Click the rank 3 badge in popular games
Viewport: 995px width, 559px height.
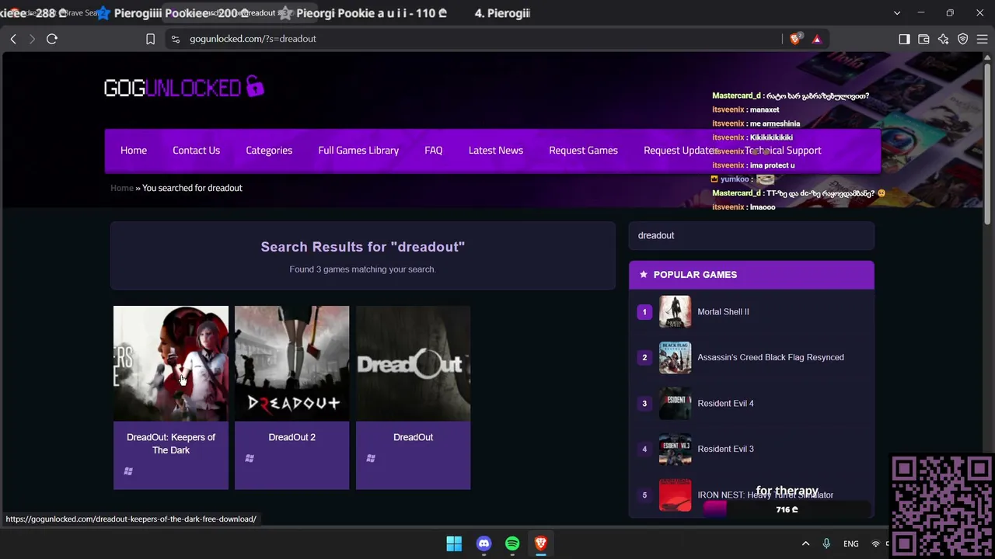644,403
